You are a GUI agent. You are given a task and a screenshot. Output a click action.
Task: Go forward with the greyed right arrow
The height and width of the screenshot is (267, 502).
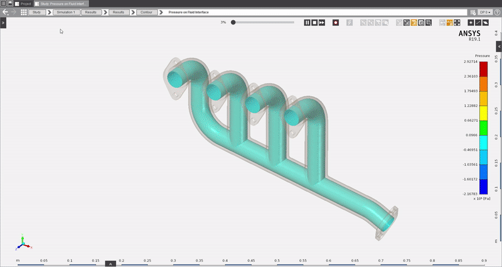tap(13, 12)
